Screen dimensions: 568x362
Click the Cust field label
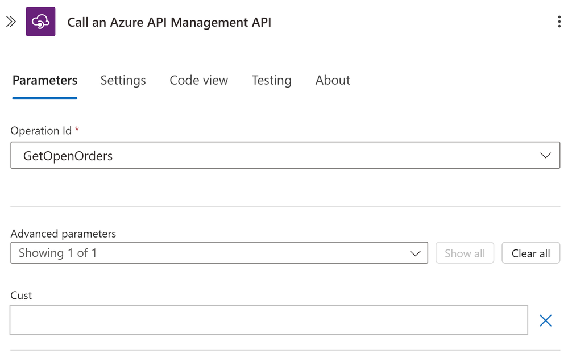[x=21, y=296]
